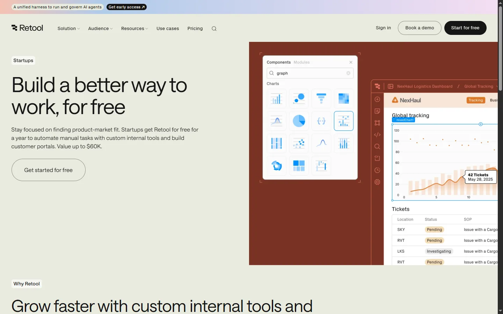Expand the Solution menu
This screenshot has height=314, width=503.
(x=69, y=29)
